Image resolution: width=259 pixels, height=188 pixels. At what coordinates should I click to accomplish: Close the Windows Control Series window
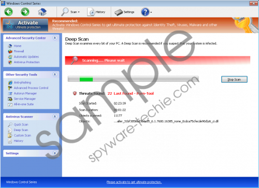(x=253, y=3)
